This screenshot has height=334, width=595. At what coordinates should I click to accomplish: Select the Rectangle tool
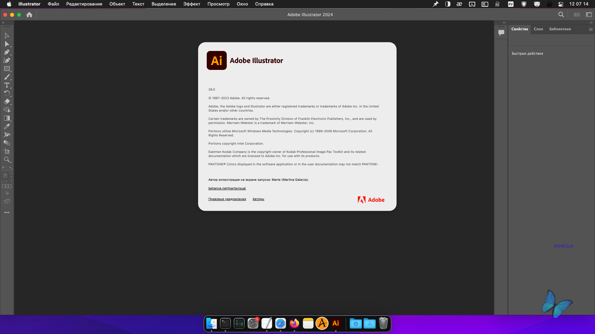(x=7, y=69)
